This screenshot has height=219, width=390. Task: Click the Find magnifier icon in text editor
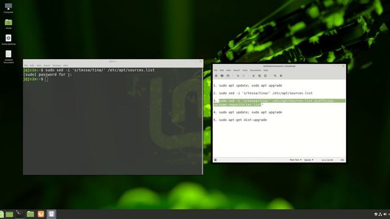click(275, 75)
